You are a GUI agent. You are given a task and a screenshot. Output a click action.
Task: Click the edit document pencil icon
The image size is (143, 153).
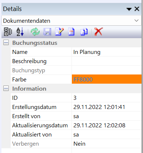pyautogui.click(x=59, y=32)
